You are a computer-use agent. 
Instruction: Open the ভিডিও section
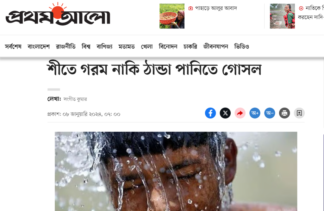pos(241,47)
